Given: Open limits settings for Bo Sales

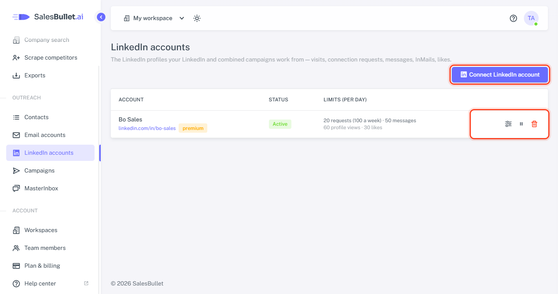Looking at the screenshot, I should pos(508,124).
